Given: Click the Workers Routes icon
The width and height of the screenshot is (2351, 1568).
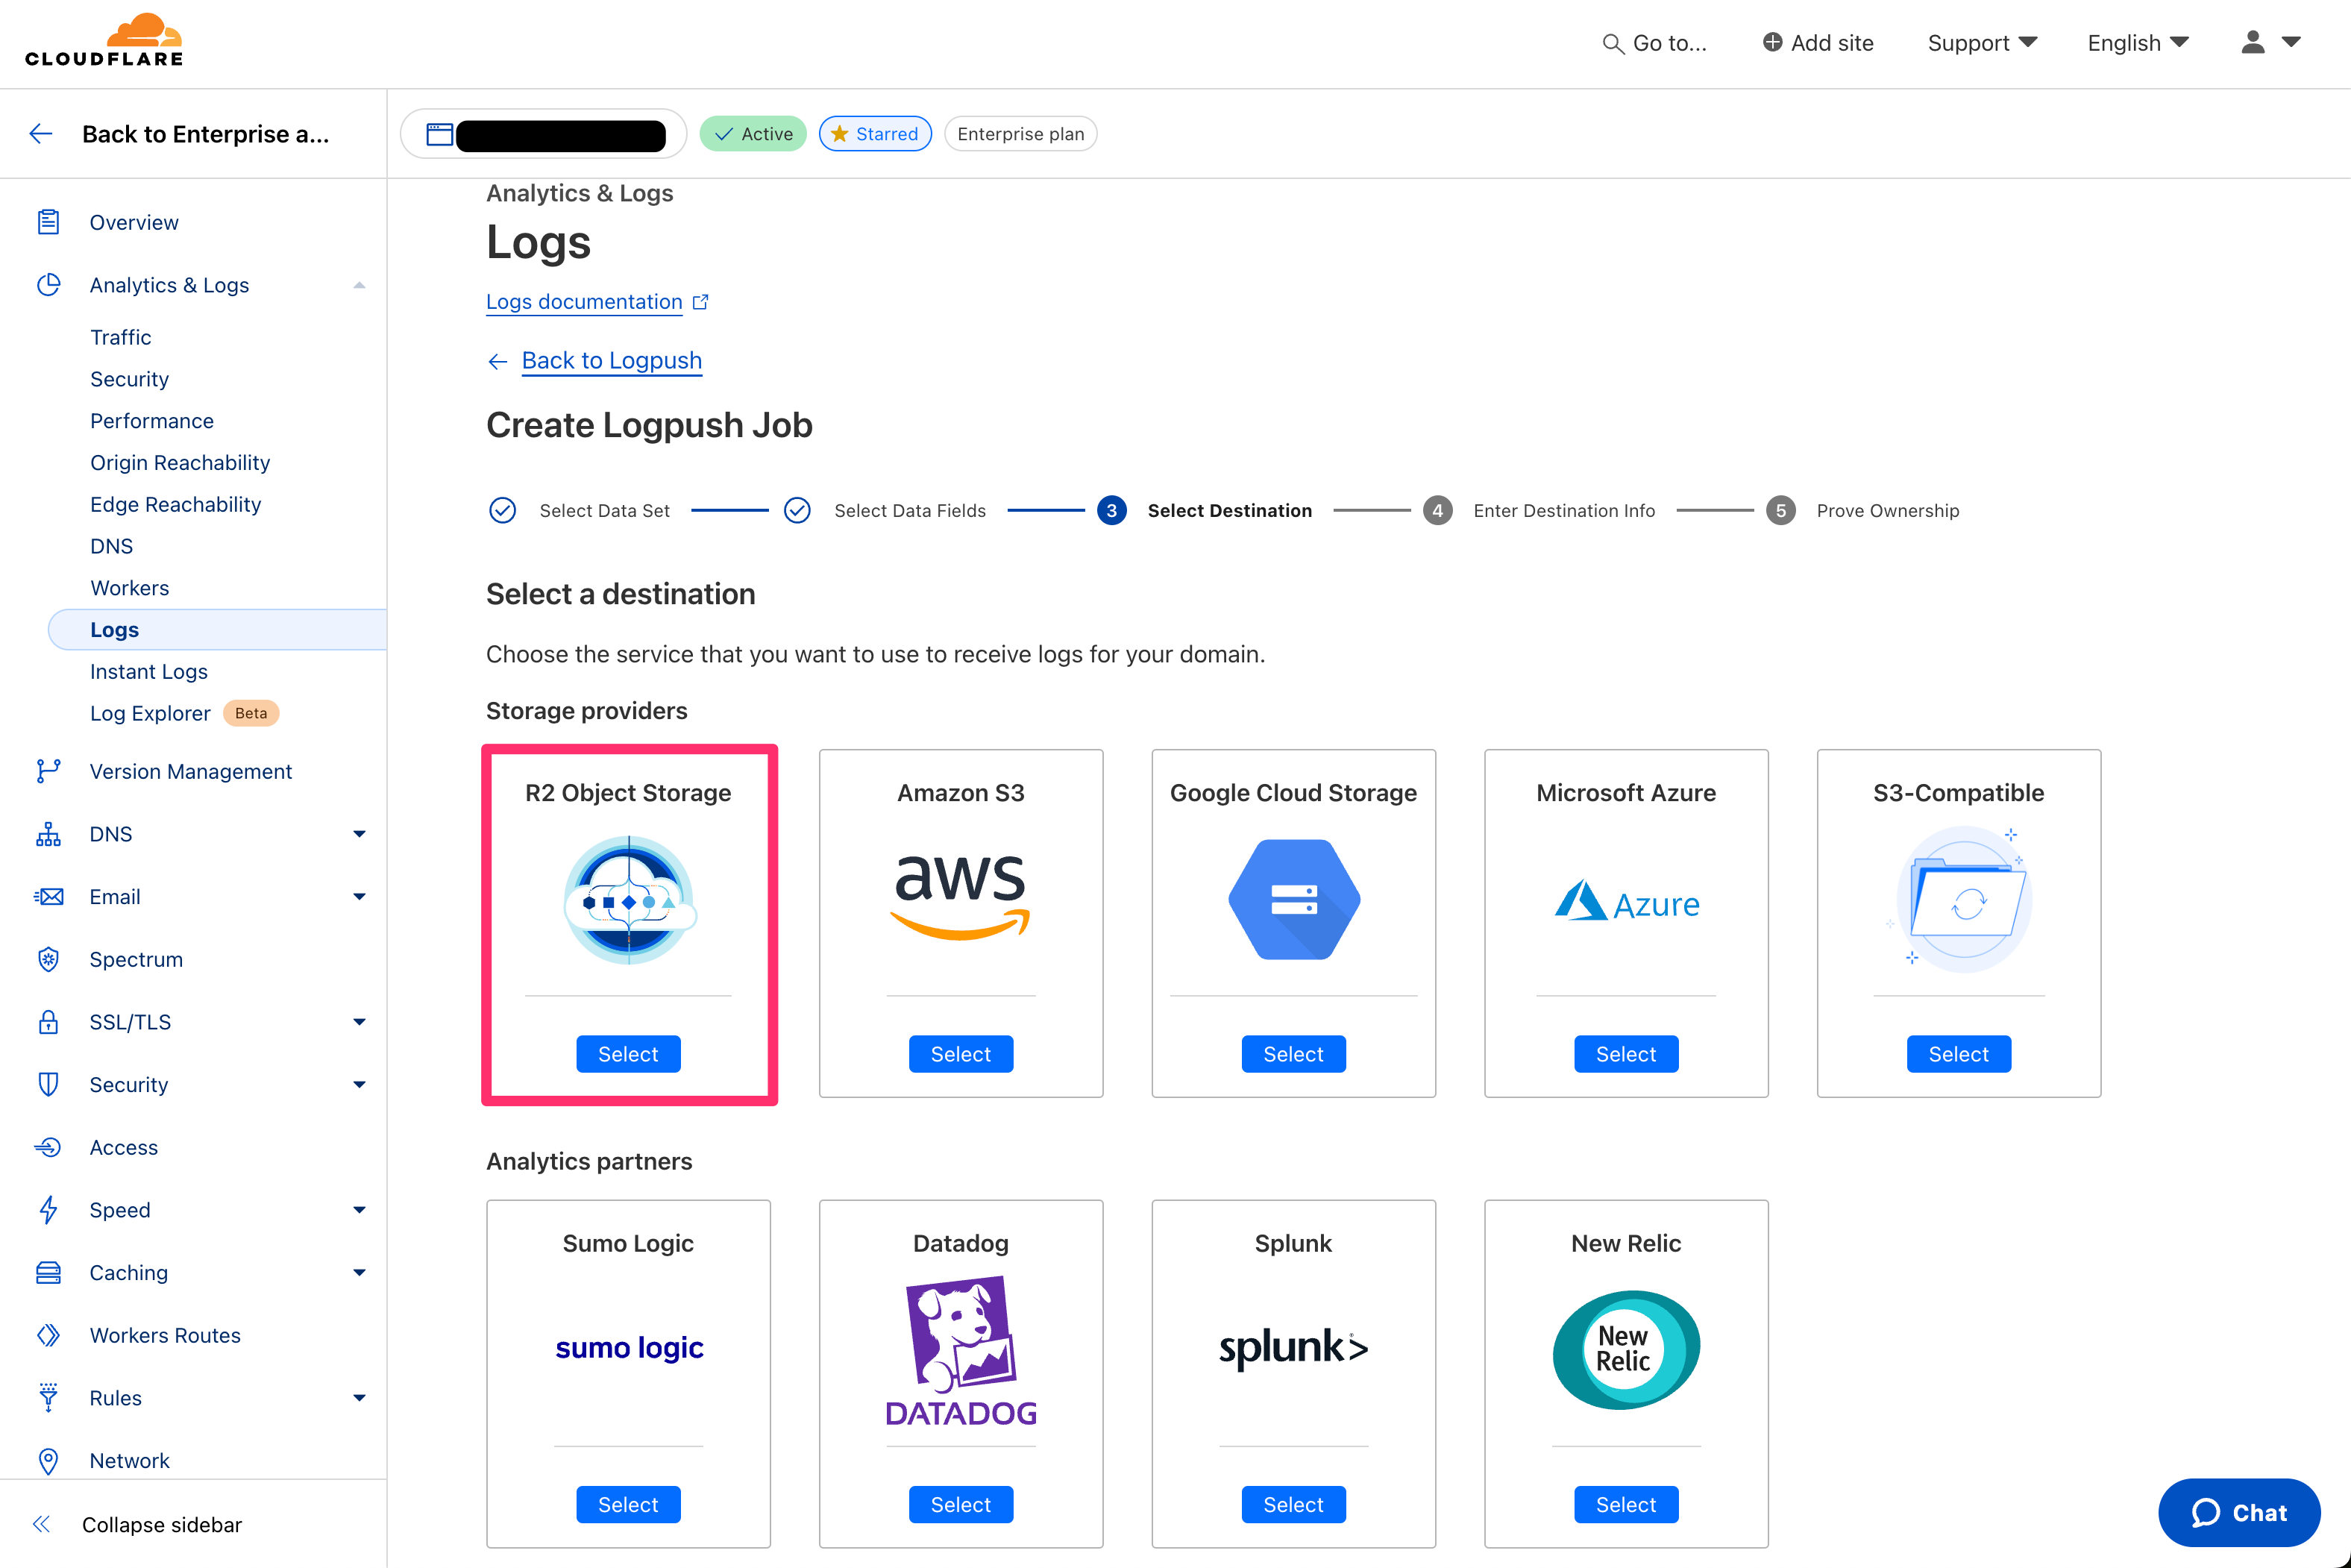Looking at the screenshot, I should 48,1335.
